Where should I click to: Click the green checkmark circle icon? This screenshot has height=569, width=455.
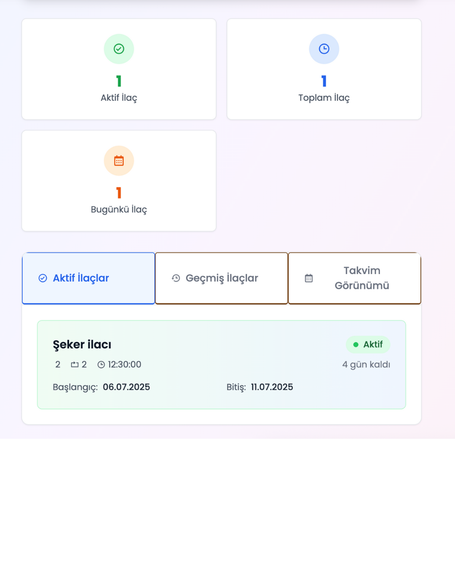(x=119, y=49)
